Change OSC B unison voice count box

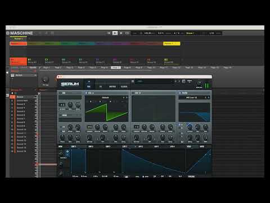click(137, 127)
